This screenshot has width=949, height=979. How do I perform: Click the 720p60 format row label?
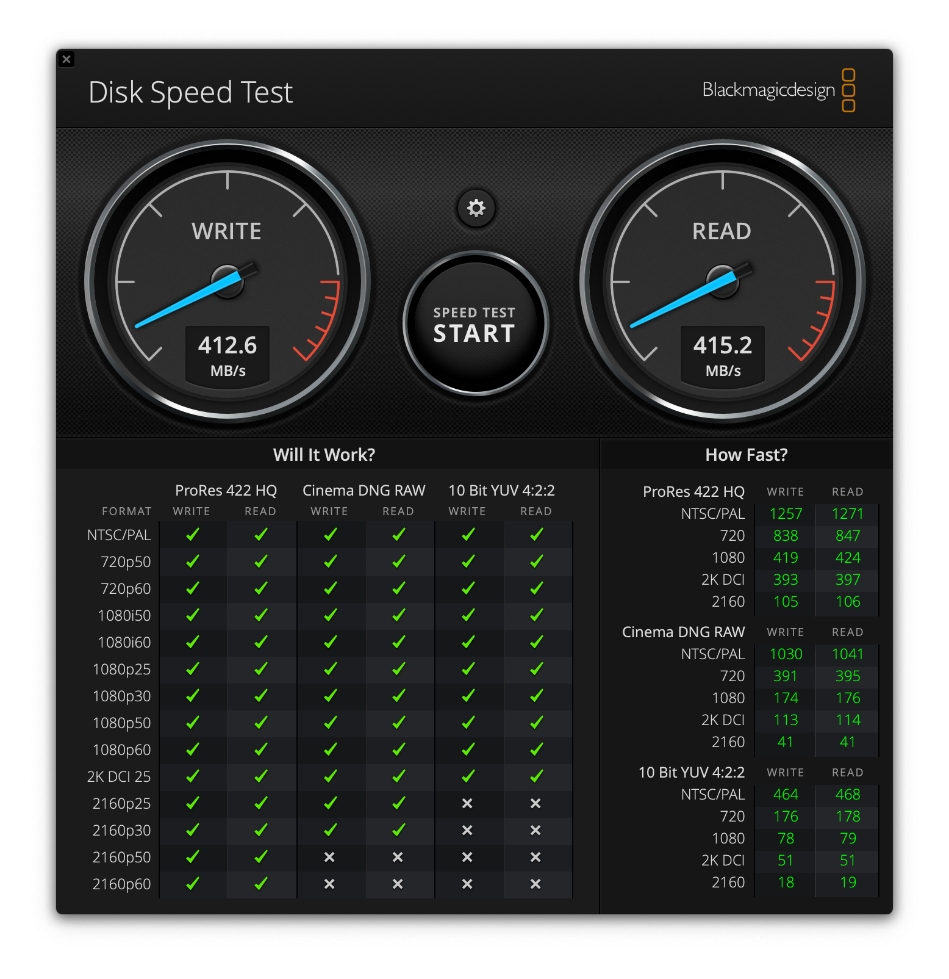(x=126, y=588)
